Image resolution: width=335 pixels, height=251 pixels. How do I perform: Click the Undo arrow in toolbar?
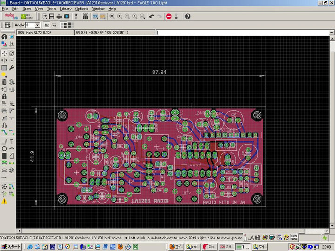point(152,16)
